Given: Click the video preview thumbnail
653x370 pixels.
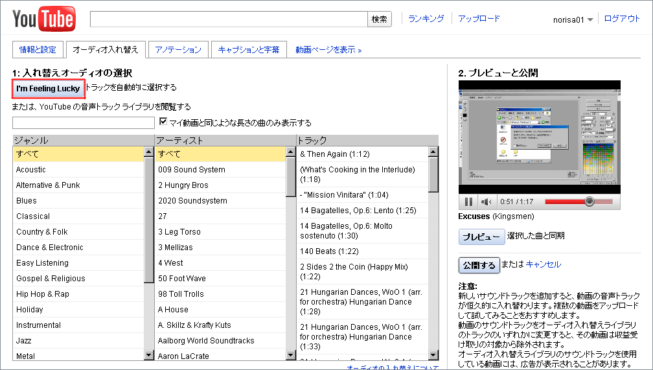Looking at the screenshot, I should click(539, 137).
